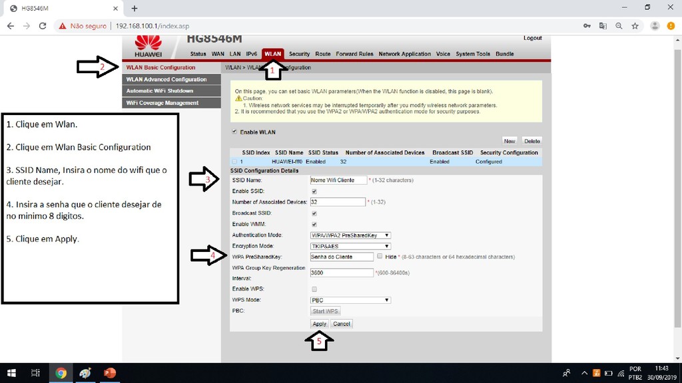Open the WAN menu tab
The width and height of the screenshot is (682, 383).
click(218, 54)
